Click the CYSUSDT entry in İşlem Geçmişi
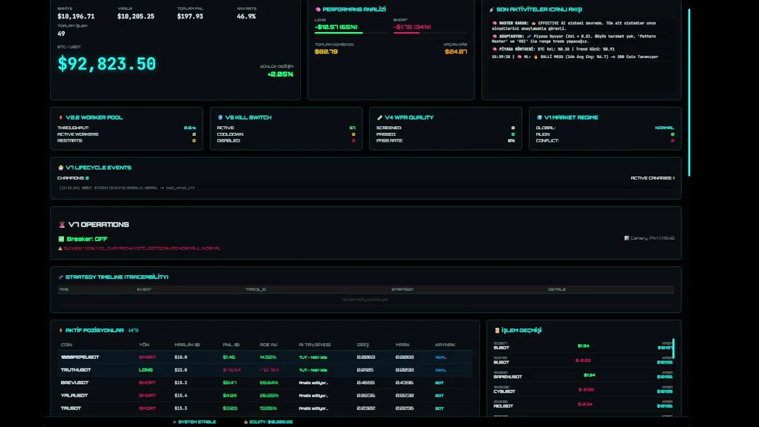Screen dimensions: 759x427 (583, 390)
